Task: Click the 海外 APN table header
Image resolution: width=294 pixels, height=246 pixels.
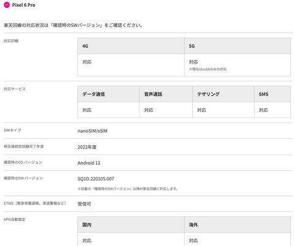Action: pos(238,225)
